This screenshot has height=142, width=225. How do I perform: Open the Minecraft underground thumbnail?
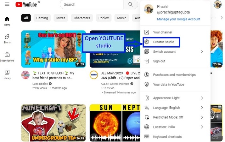[53, 123]
